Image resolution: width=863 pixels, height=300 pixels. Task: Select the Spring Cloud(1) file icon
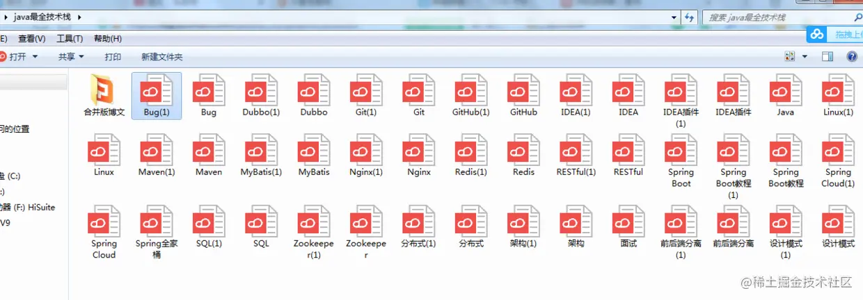pyautogui.click(x=838, y=150)
